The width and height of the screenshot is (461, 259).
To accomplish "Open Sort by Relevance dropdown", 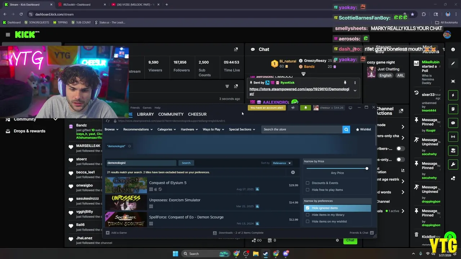I will [x=282, y=163].
